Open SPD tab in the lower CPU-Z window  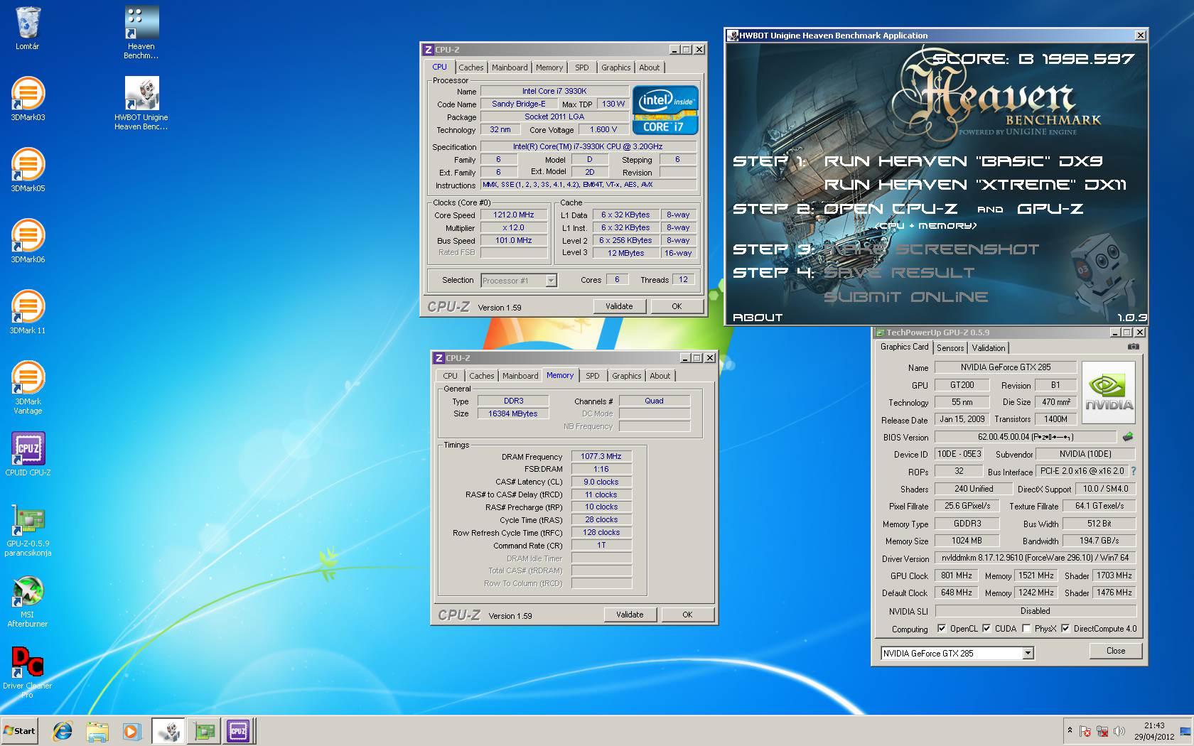pos(593,376)
